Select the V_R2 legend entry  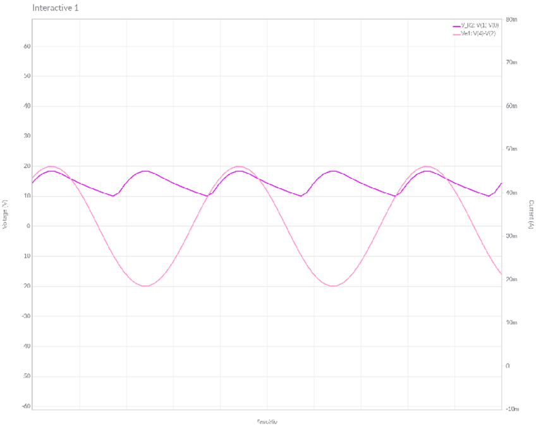[476, 26]
